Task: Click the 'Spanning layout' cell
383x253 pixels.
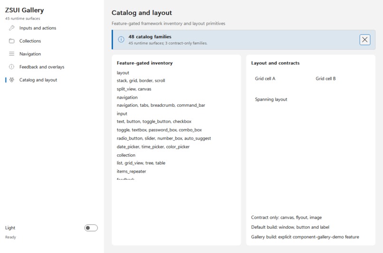Action: (x=271, y=99)
